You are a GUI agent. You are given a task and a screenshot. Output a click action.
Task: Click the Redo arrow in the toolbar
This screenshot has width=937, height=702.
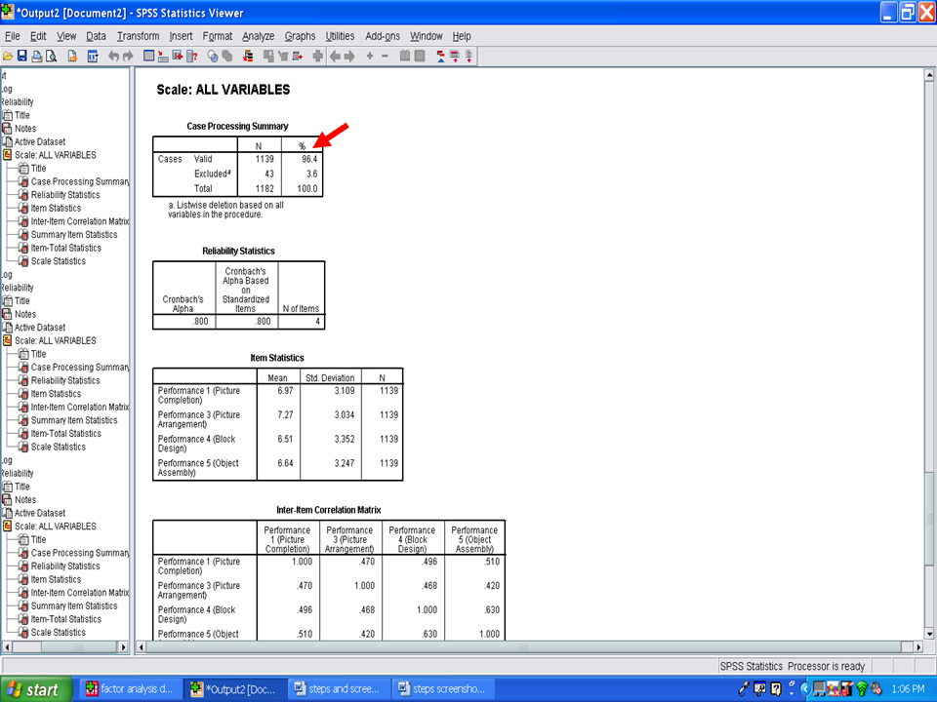128,57
